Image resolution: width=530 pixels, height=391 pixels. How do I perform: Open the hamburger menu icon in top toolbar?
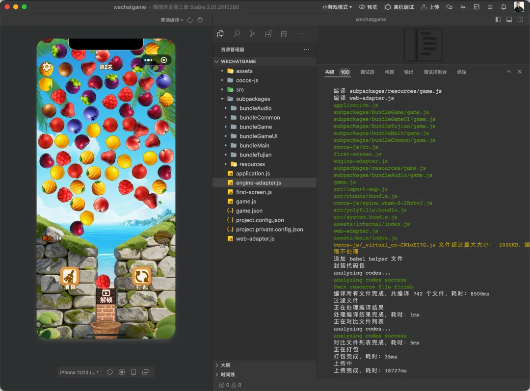(490, 7)
